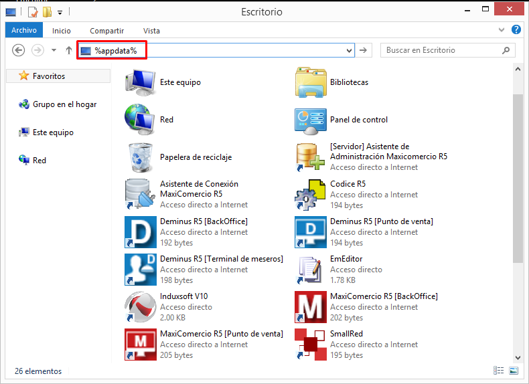
Task: Select Favoritos in the navigation pane
Action: (x=58, y=76)
